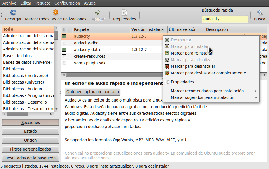Open the Editar menu
269x169 pixels.
(26, 3)
